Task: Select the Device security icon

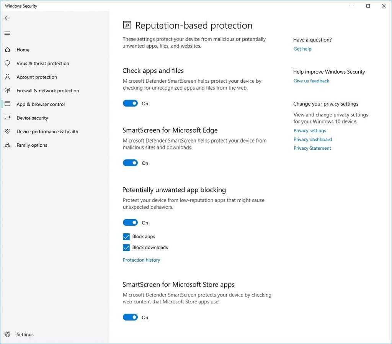Action: (7, 118)
